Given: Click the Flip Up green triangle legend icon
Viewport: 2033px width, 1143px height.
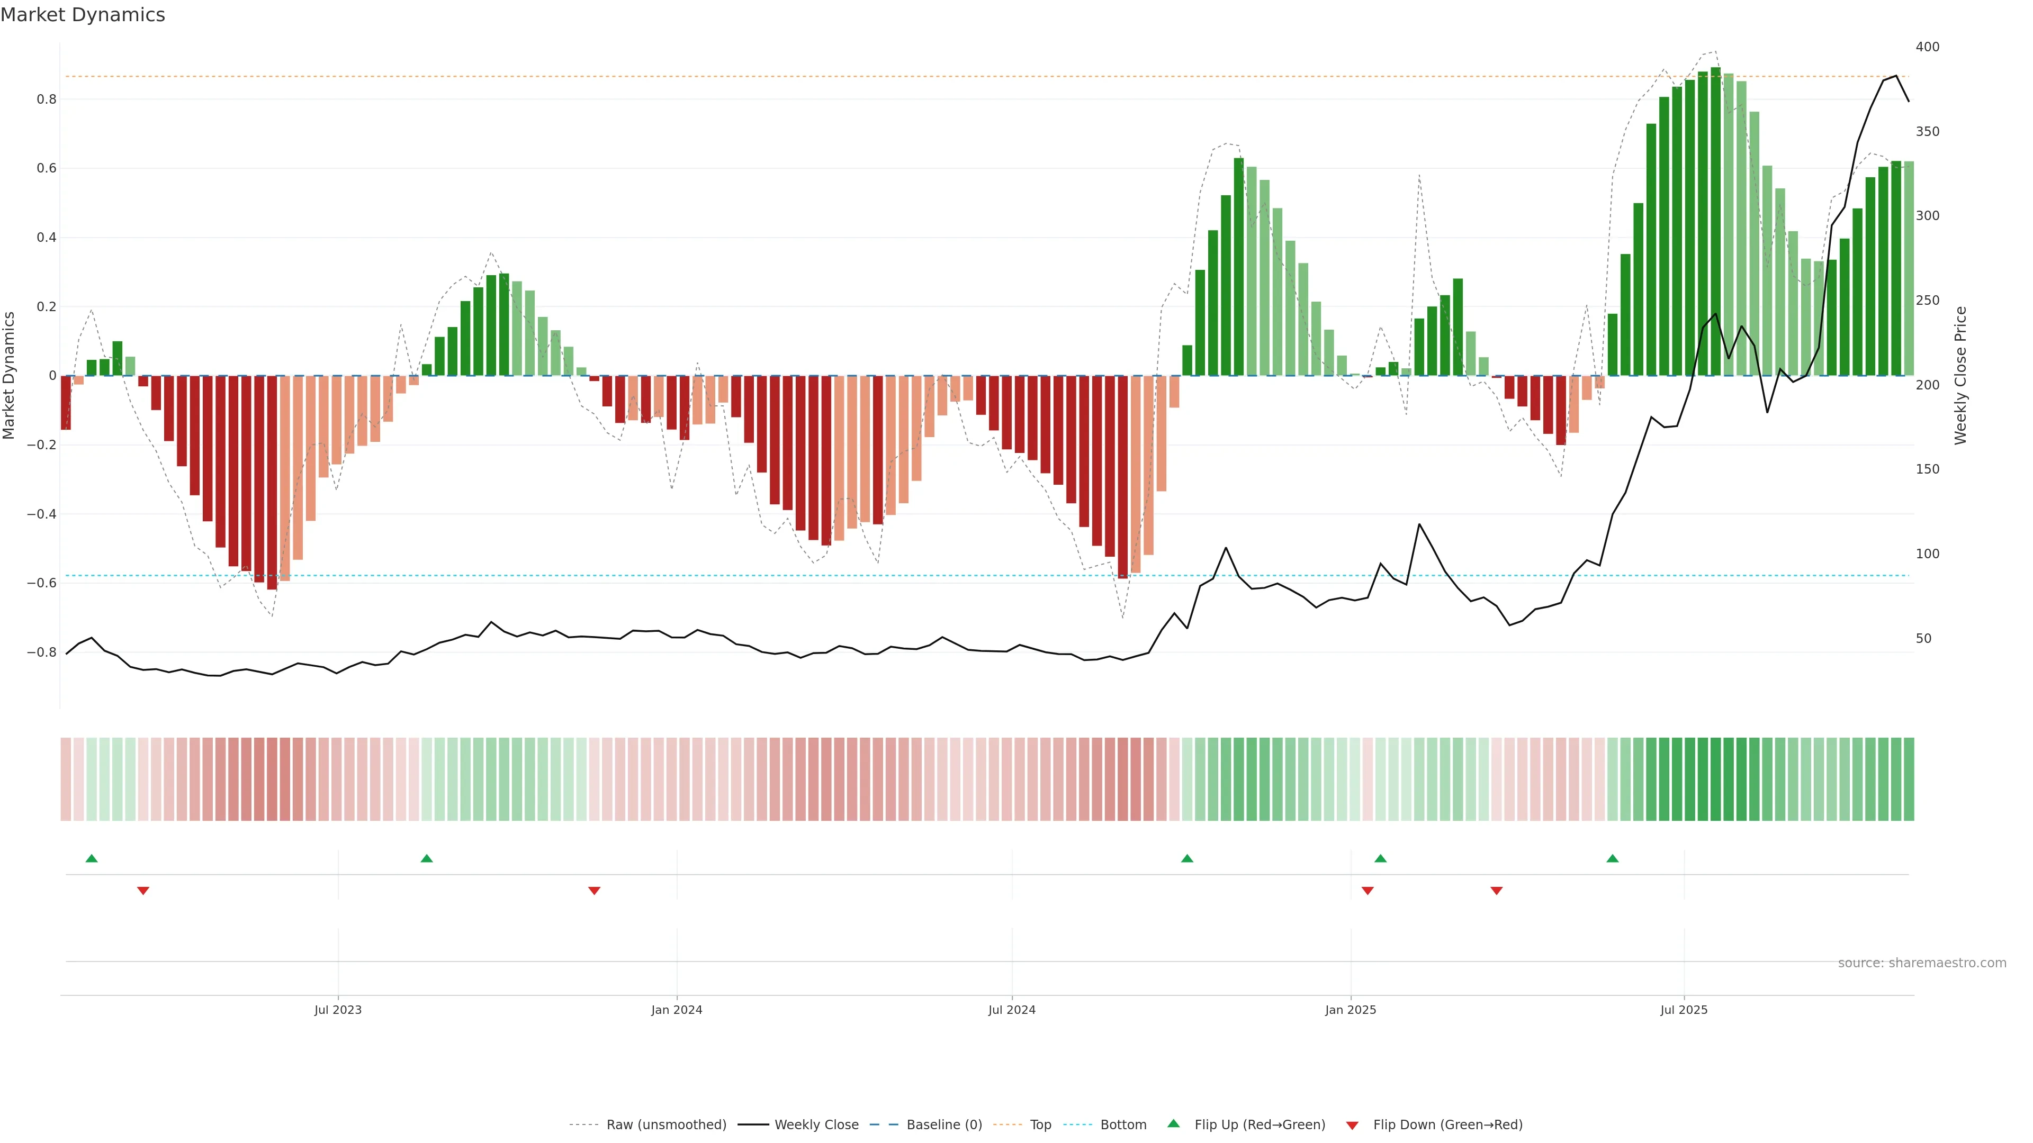Looking at the screenshot, I should (1173, 1123).
